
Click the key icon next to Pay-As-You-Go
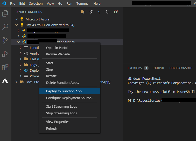[x=22, y=25]
